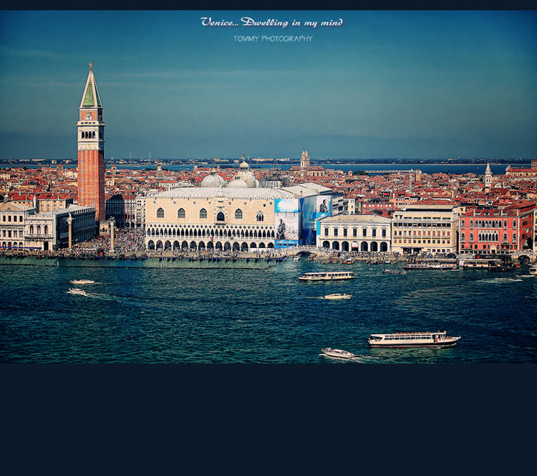Click the dark empty area below the photo

coord(268,419)
